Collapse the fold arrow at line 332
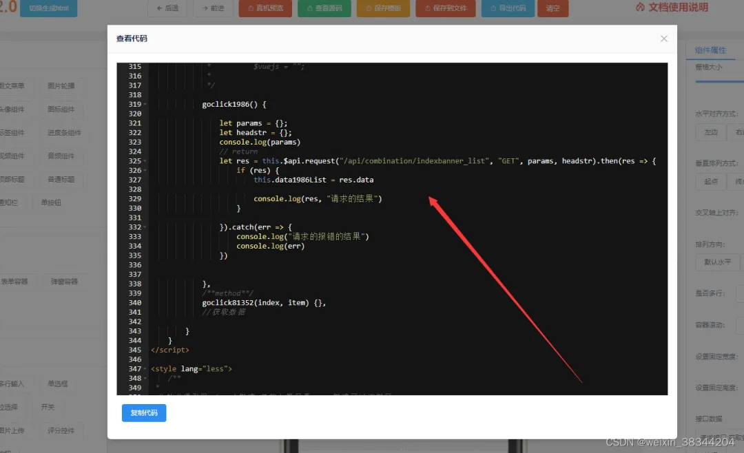This screenshot has width=744, height=453. 145,227
